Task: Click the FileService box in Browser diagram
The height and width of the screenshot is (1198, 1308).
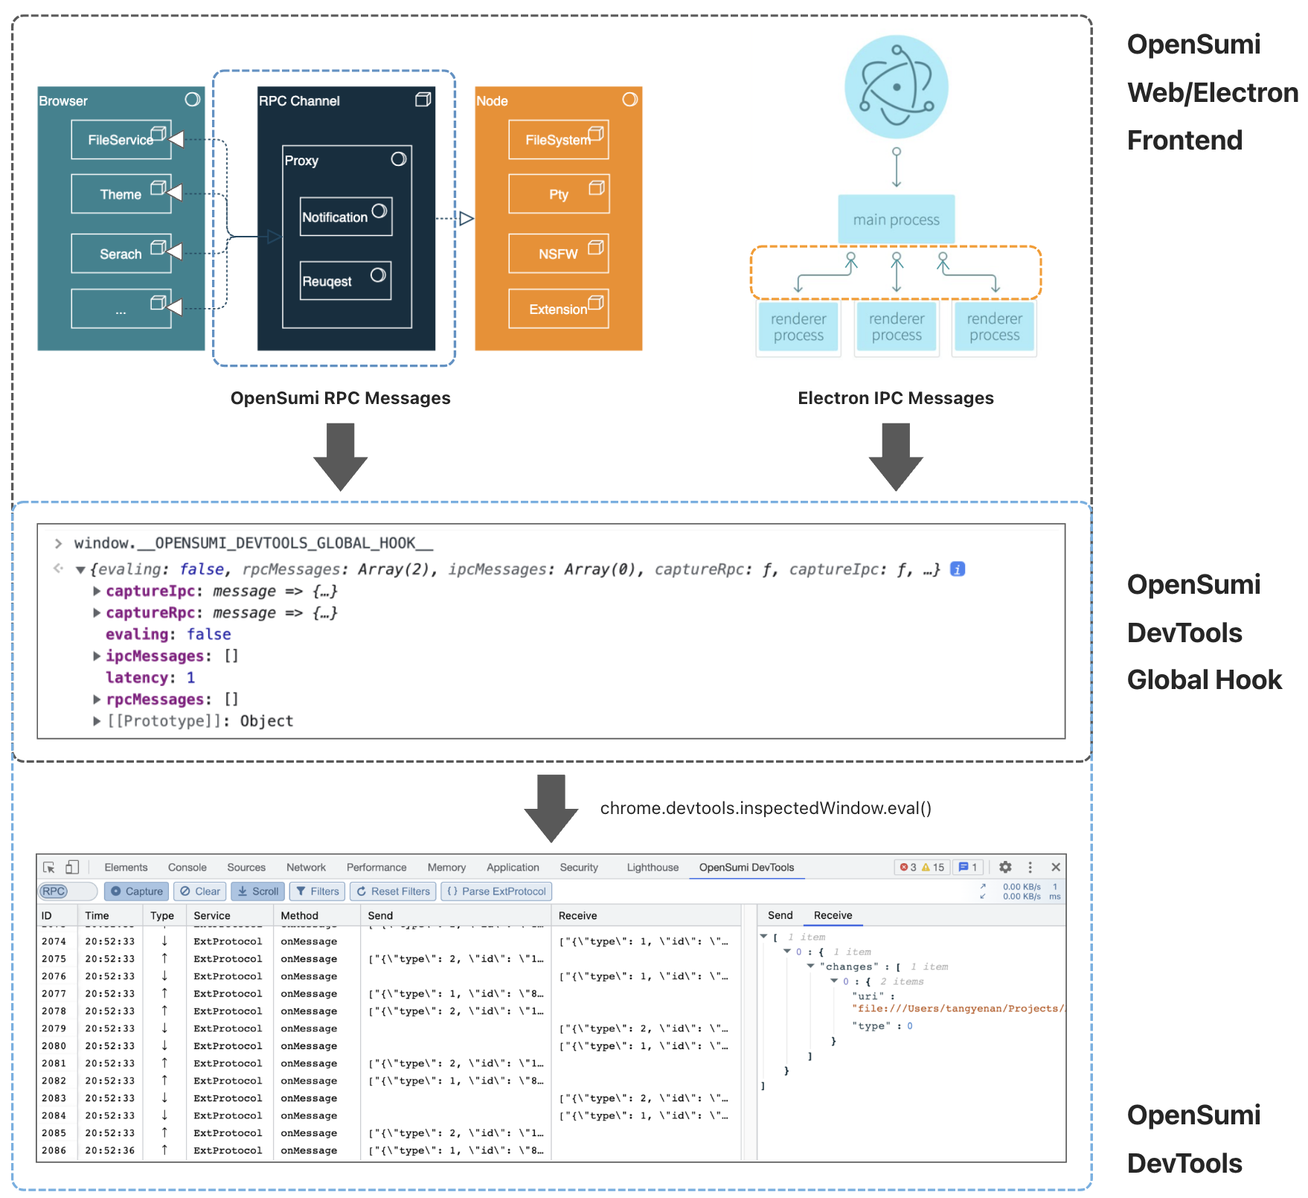Action: coord(121,140)
